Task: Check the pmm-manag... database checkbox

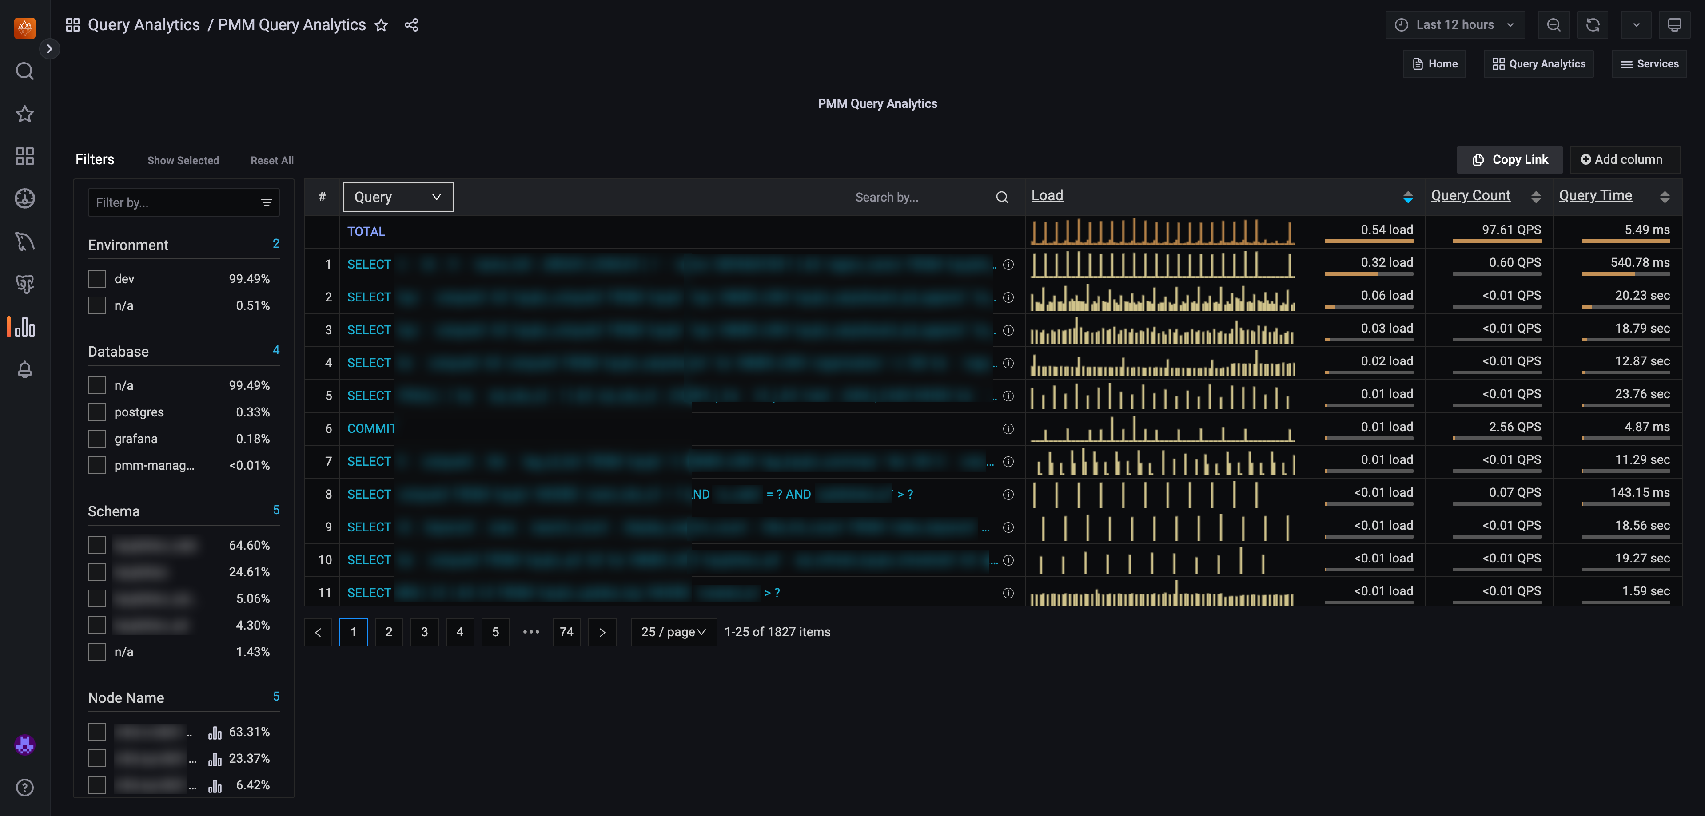Action: (x=97, y=466)
